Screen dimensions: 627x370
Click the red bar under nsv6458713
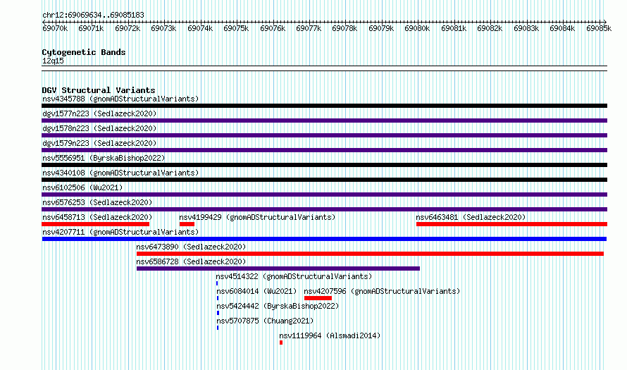[x=96, y=224]
